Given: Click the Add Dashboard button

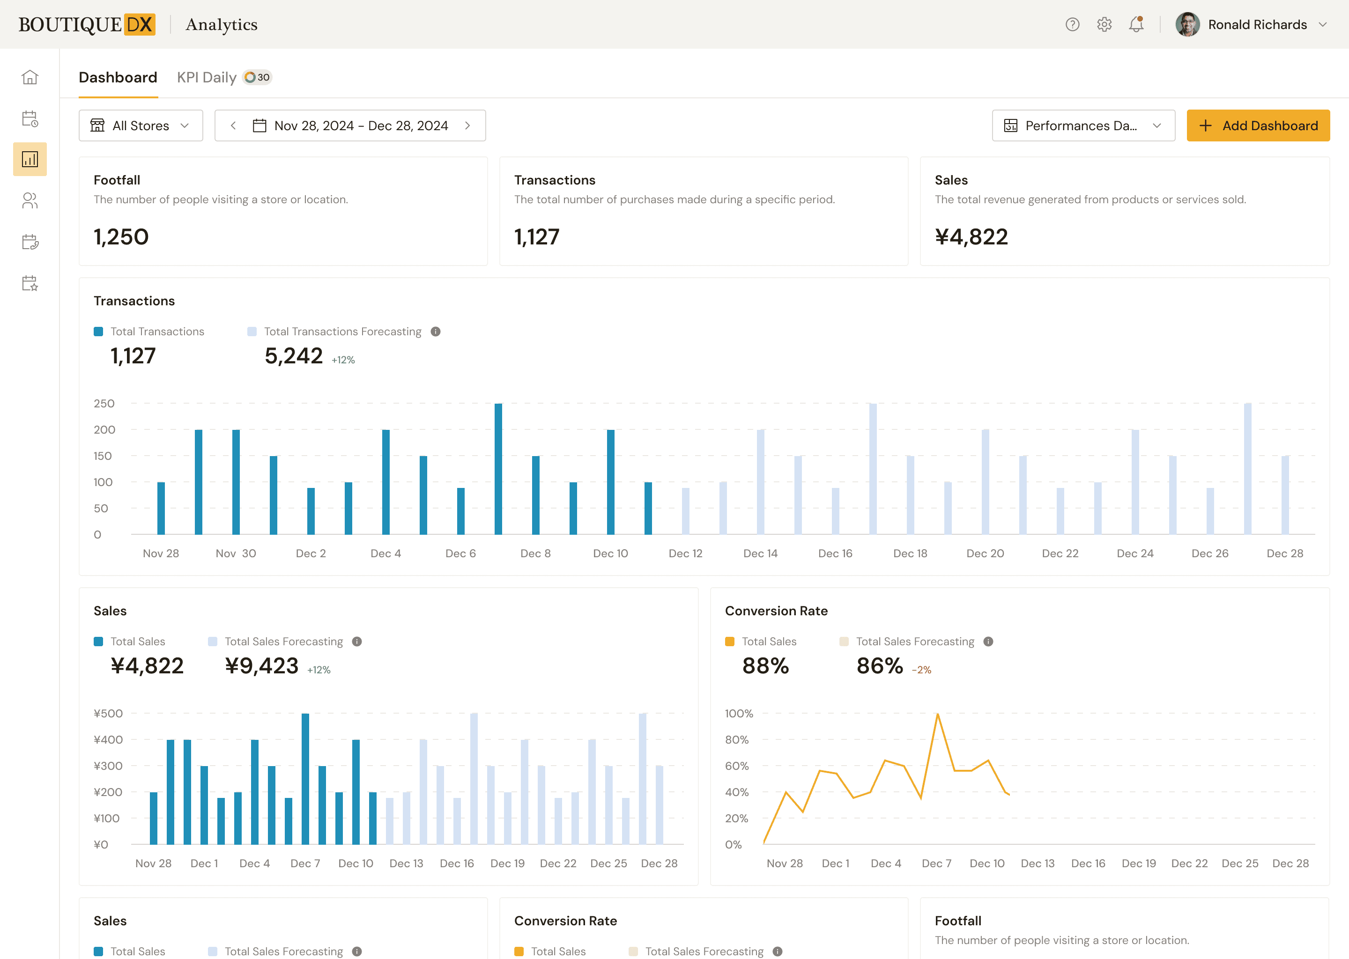Looking at the screenshot, I should pos(1258,125).
